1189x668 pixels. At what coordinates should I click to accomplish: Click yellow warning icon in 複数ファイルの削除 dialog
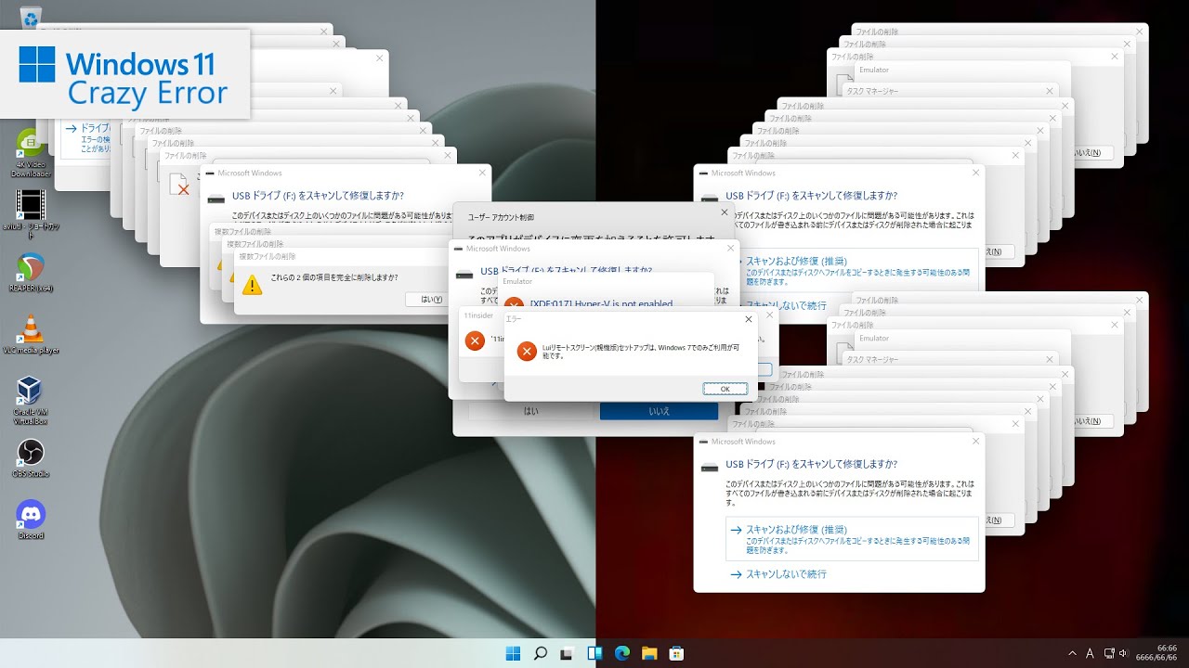click(252, 284)
